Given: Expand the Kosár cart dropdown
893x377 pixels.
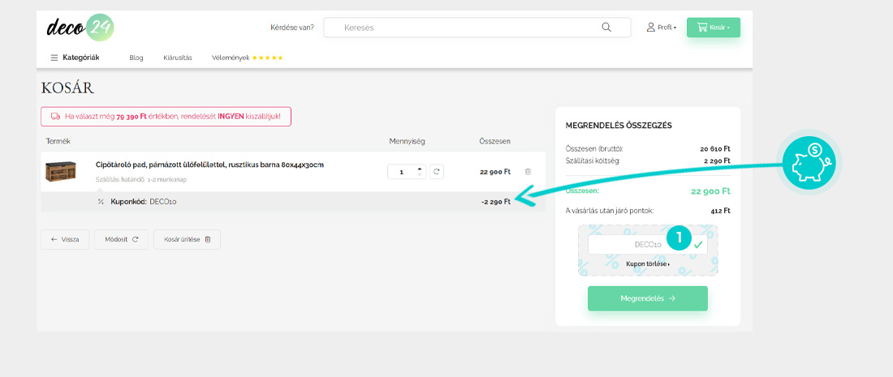Looking at the screenshot, I should pyautogui.click(x=713, y=28).
